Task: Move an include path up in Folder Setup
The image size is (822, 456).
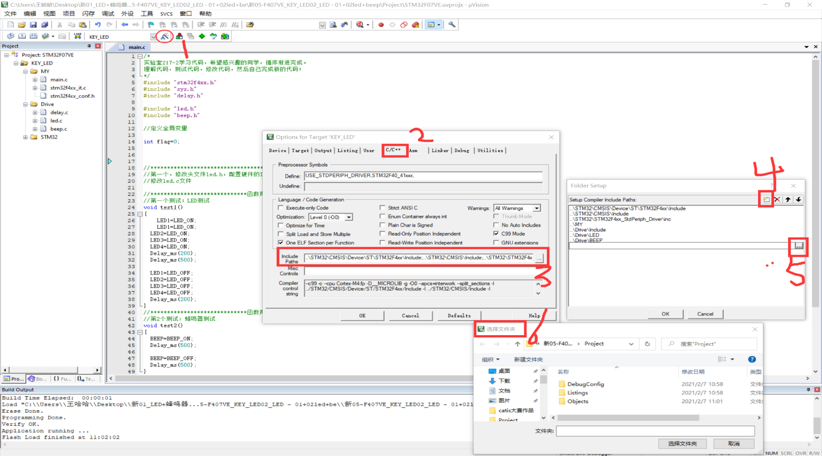Action: [787, 200]
